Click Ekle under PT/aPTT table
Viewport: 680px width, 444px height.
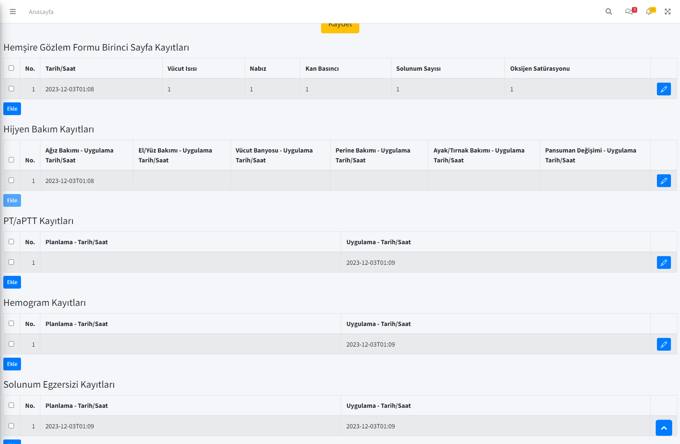(12, 282)
